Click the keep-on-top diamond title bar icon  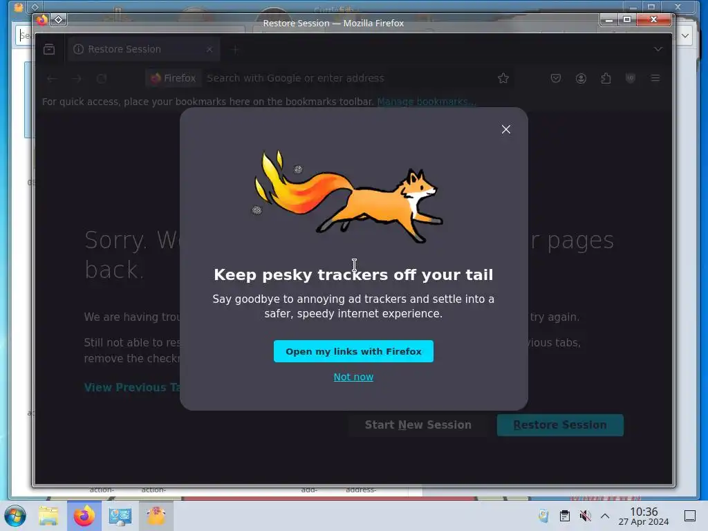coord(59,20)
